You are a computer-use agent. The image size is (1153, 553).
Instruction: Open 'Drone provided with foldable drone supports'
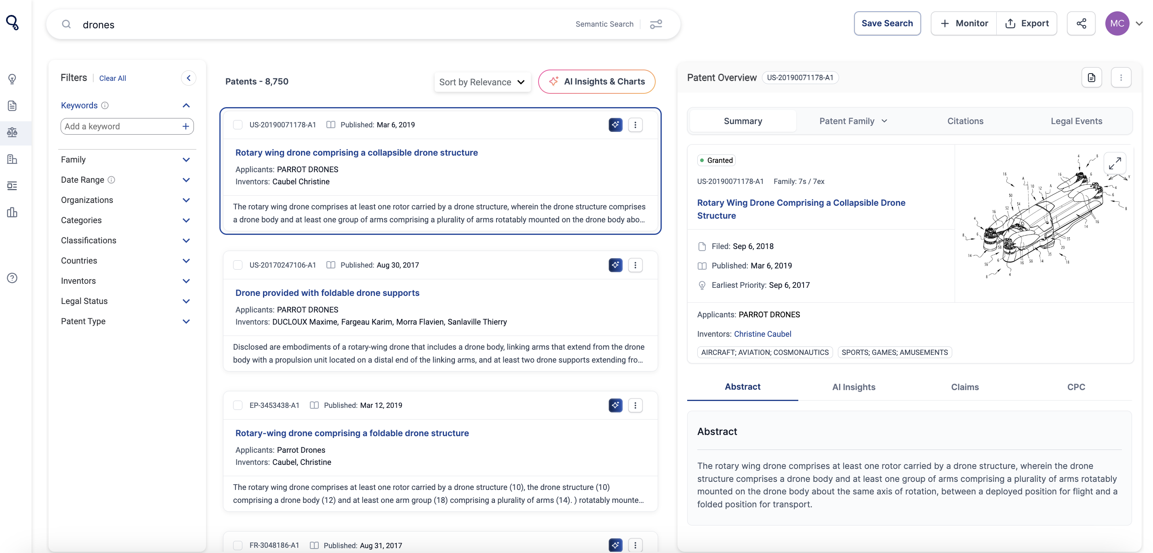[327, 293]
